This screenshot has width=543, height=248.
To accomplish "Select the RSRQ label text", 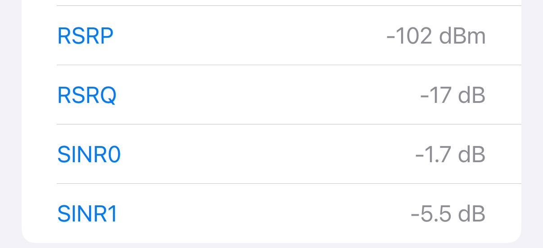I will [x=87, y=95].
